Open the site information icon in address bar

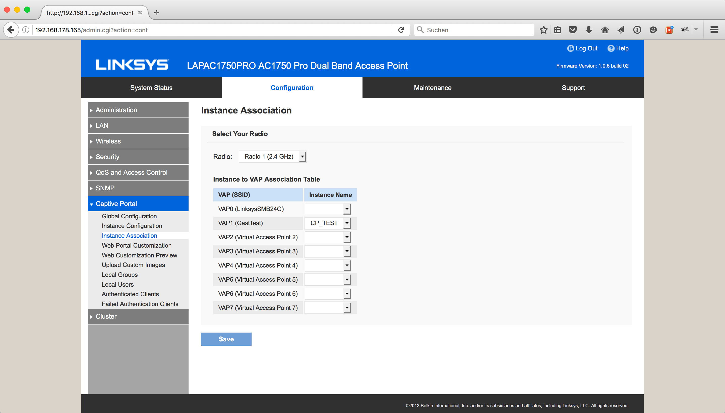(26, 30)
